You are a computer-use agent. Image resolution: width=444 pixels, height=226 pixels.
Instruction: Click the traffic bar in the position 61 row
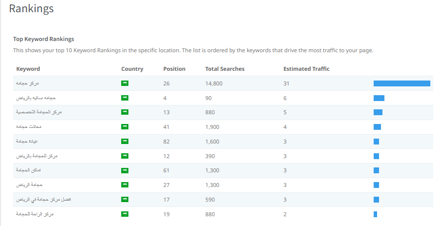click(376, 170)
